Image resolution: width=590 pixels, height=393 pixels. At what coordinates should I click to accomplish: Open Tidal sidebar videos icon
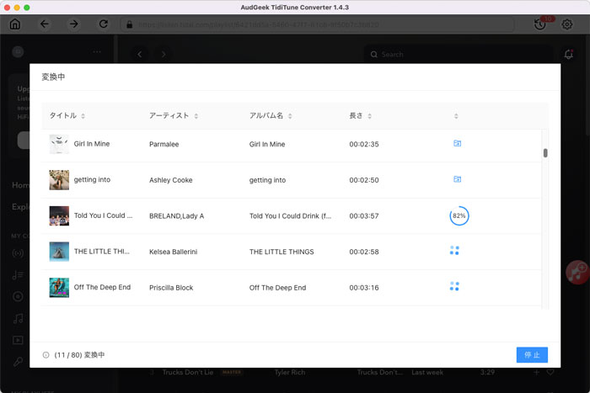tap(18, 340)
